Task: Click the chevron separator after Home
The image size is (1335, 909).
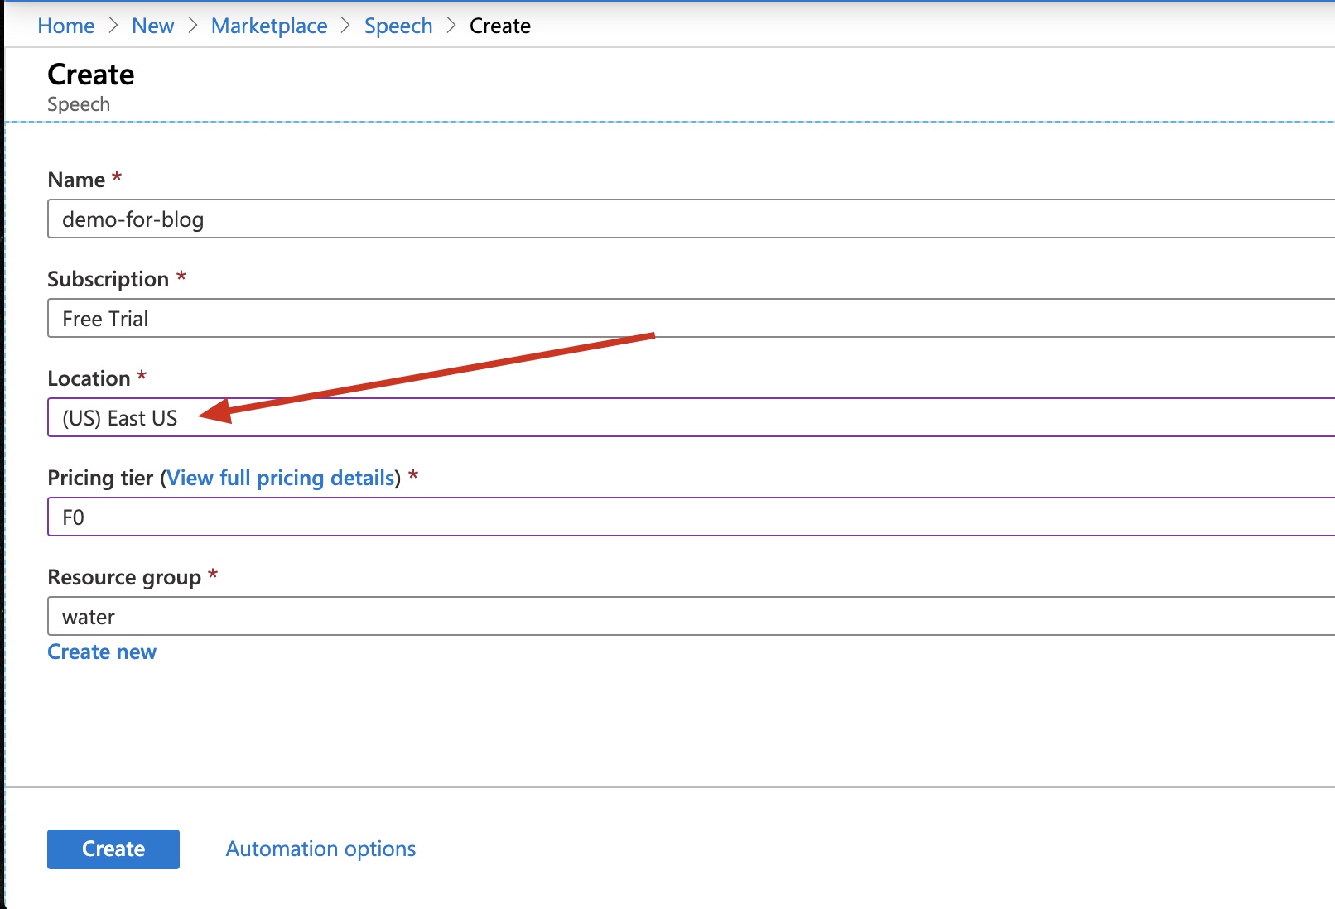Action: coord(113,26)
